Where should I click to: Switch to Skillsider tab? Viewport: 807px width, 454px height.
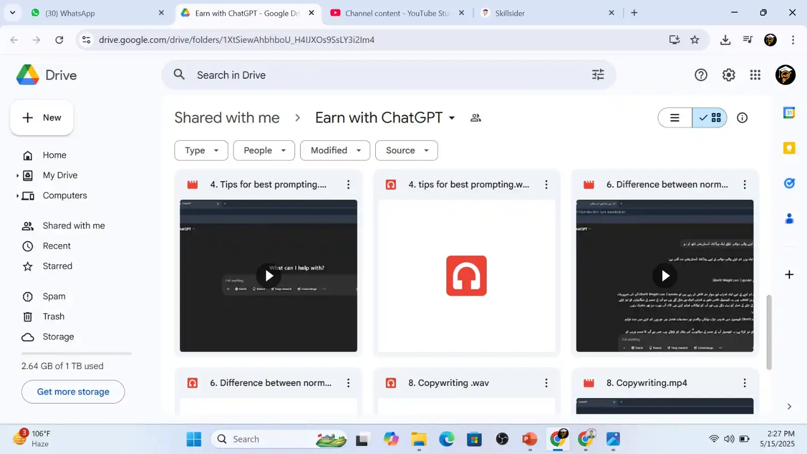[548, 13]
